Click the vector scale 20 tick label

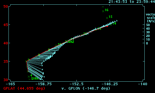148,36
